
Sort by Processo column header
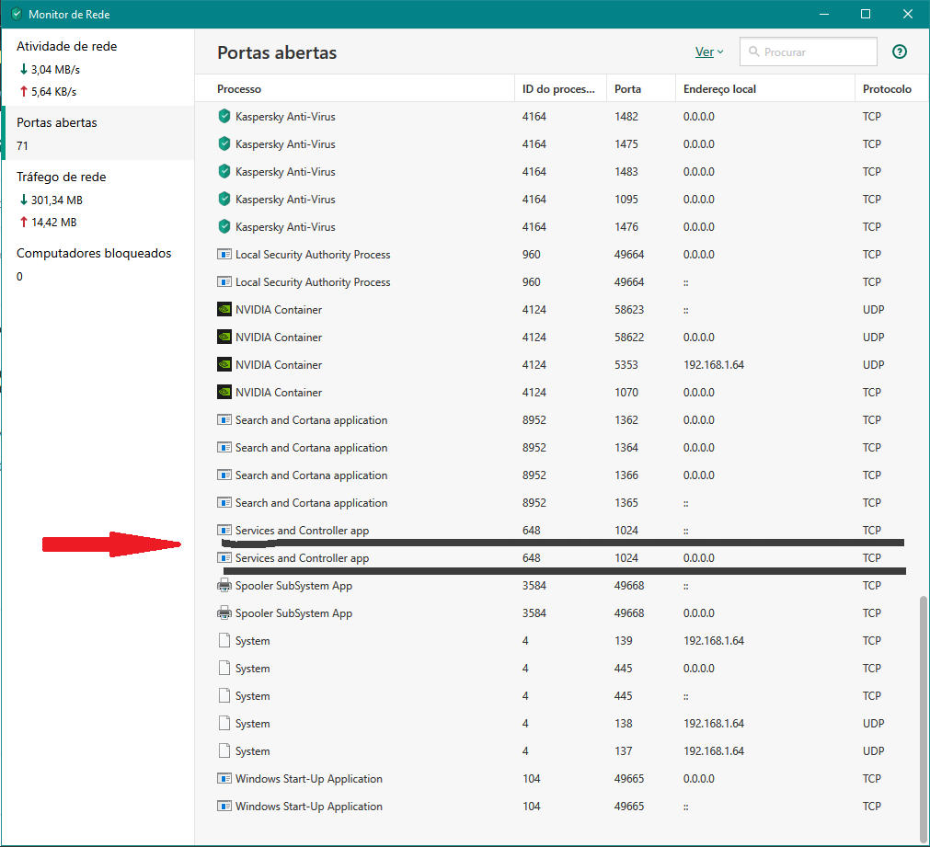click(x=239, y=89)
